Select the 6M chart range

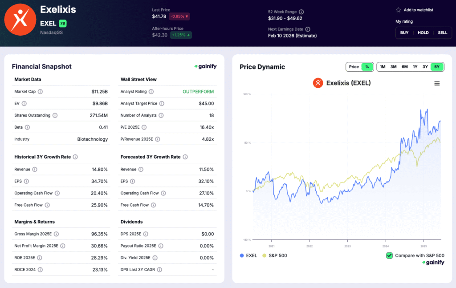tap(404, 66)
